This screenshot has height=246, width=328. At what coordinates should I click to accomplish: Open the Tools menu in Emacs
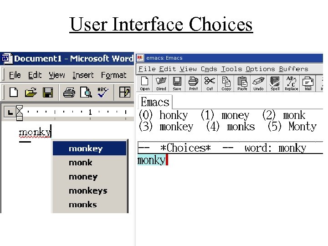coord(231,69)
